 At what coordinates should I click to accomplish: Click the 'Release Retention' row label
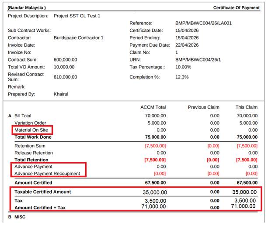click(34, 153)
